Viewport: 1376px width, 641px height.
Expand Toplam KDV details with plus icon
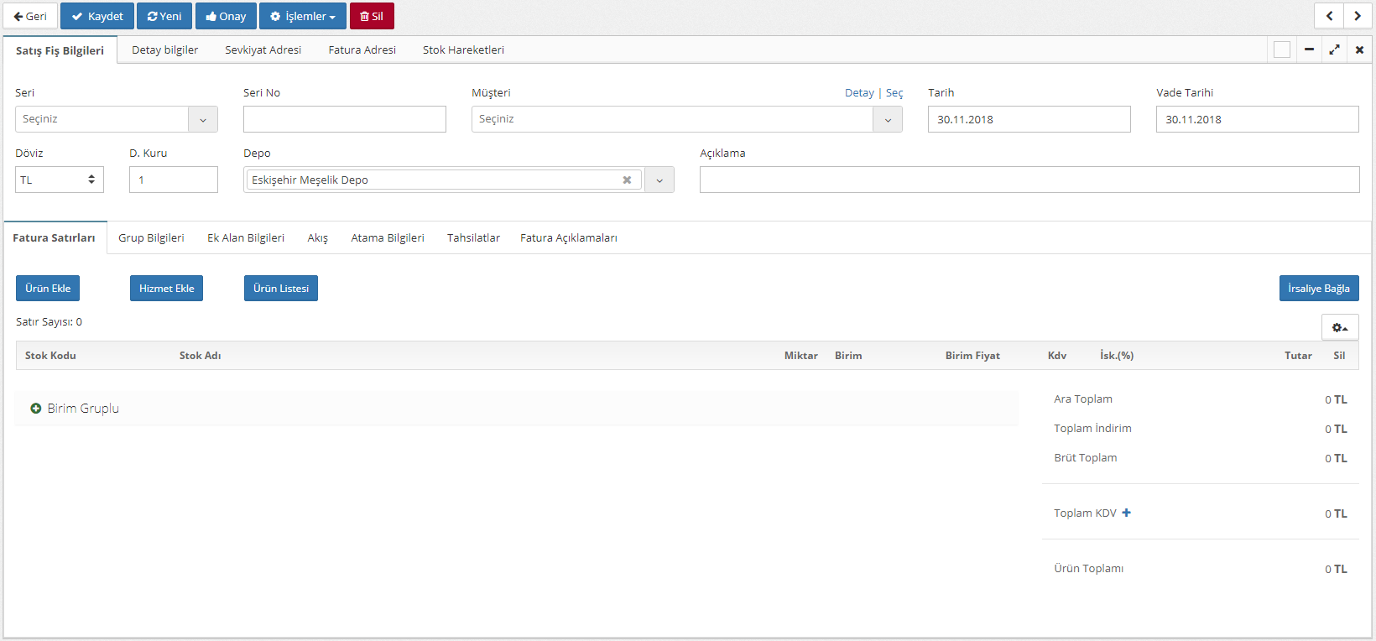(x=1126, y=513)
